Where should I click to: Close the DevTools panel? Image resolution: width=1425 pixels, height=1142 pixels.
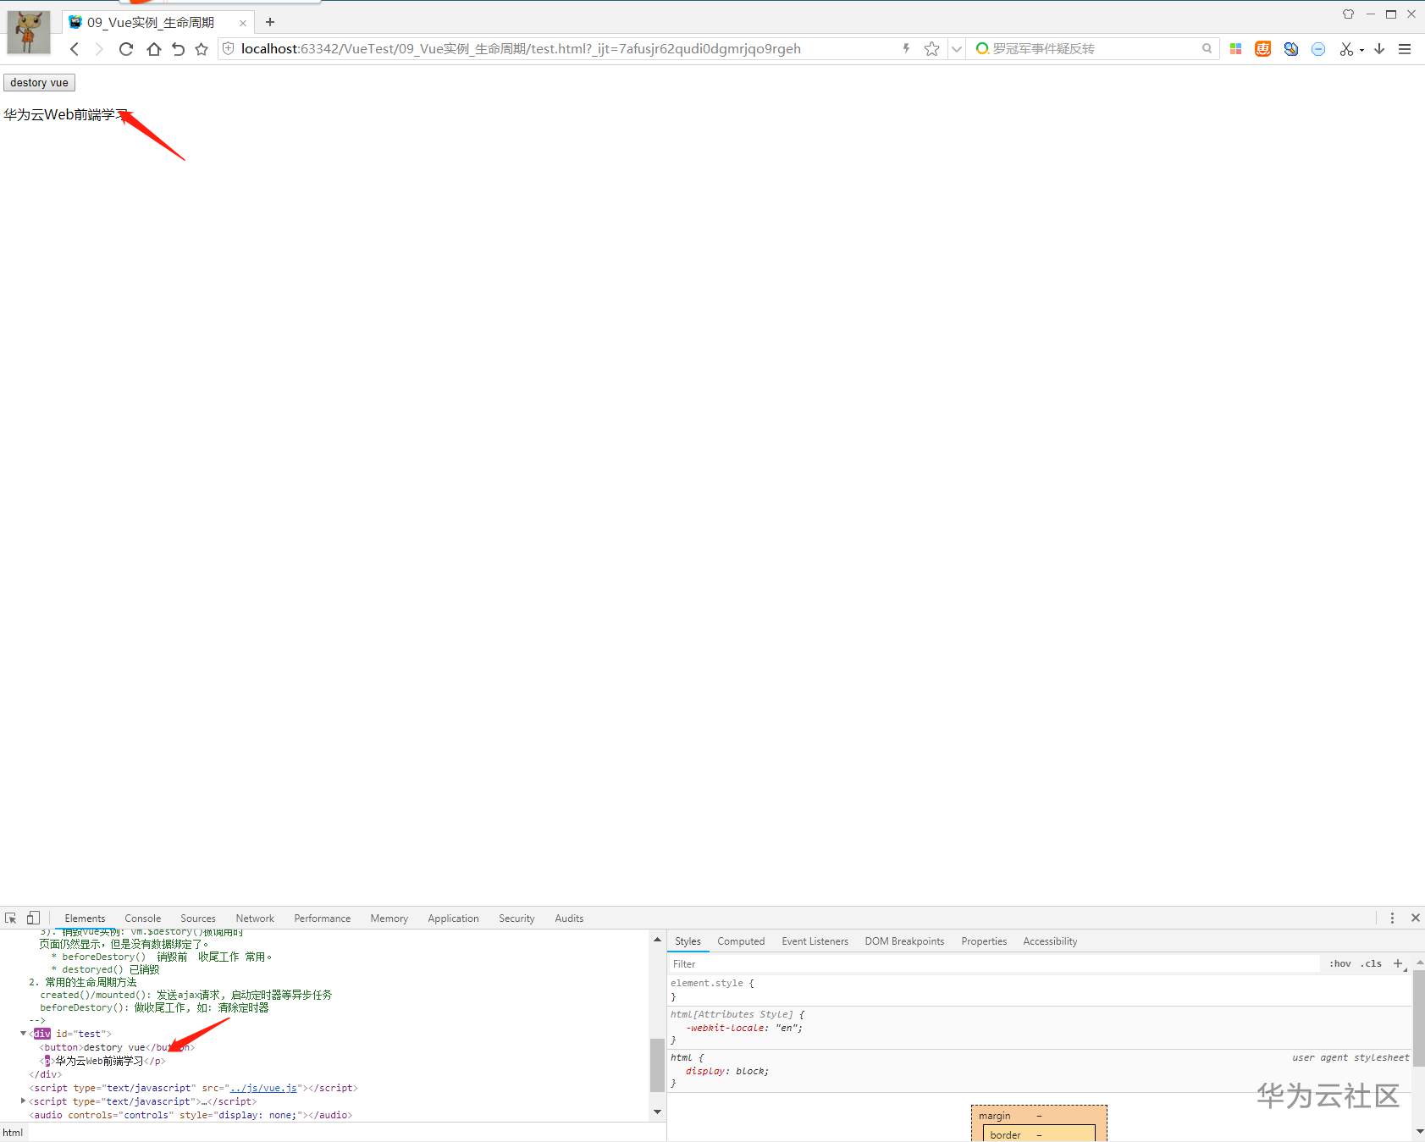coord(1415,918)
